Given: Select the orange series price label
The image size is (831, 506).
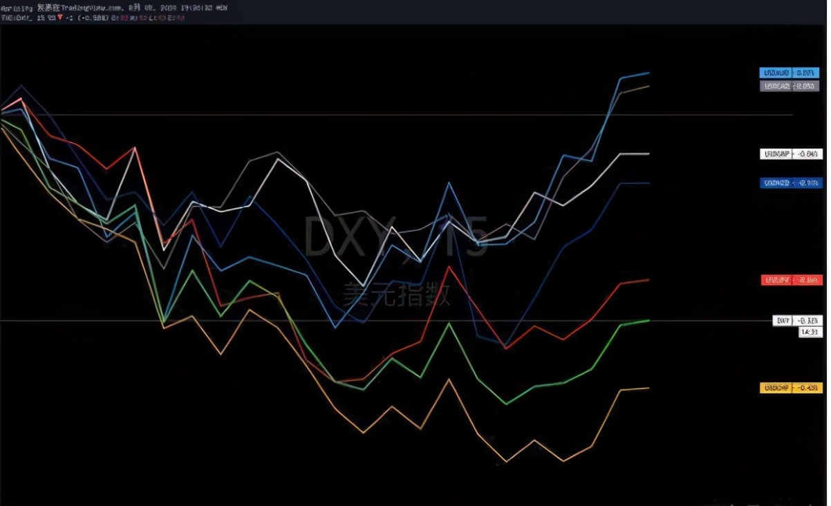Looking at the screenshot, I should pos(791,388).
